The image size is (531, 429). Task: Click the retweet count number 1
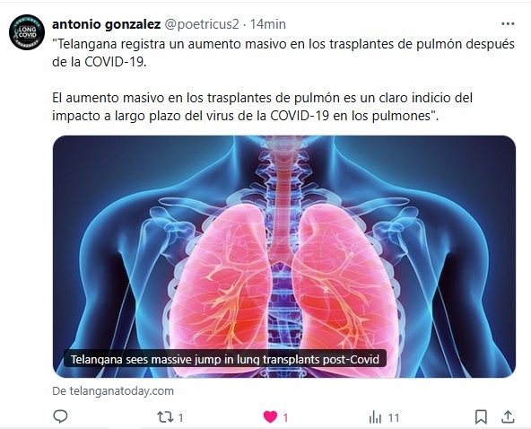pyautogui.click(x=180, y=418)
